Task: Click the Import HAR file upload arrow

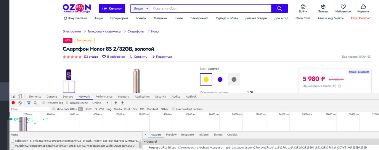Action: click(116, 103)
